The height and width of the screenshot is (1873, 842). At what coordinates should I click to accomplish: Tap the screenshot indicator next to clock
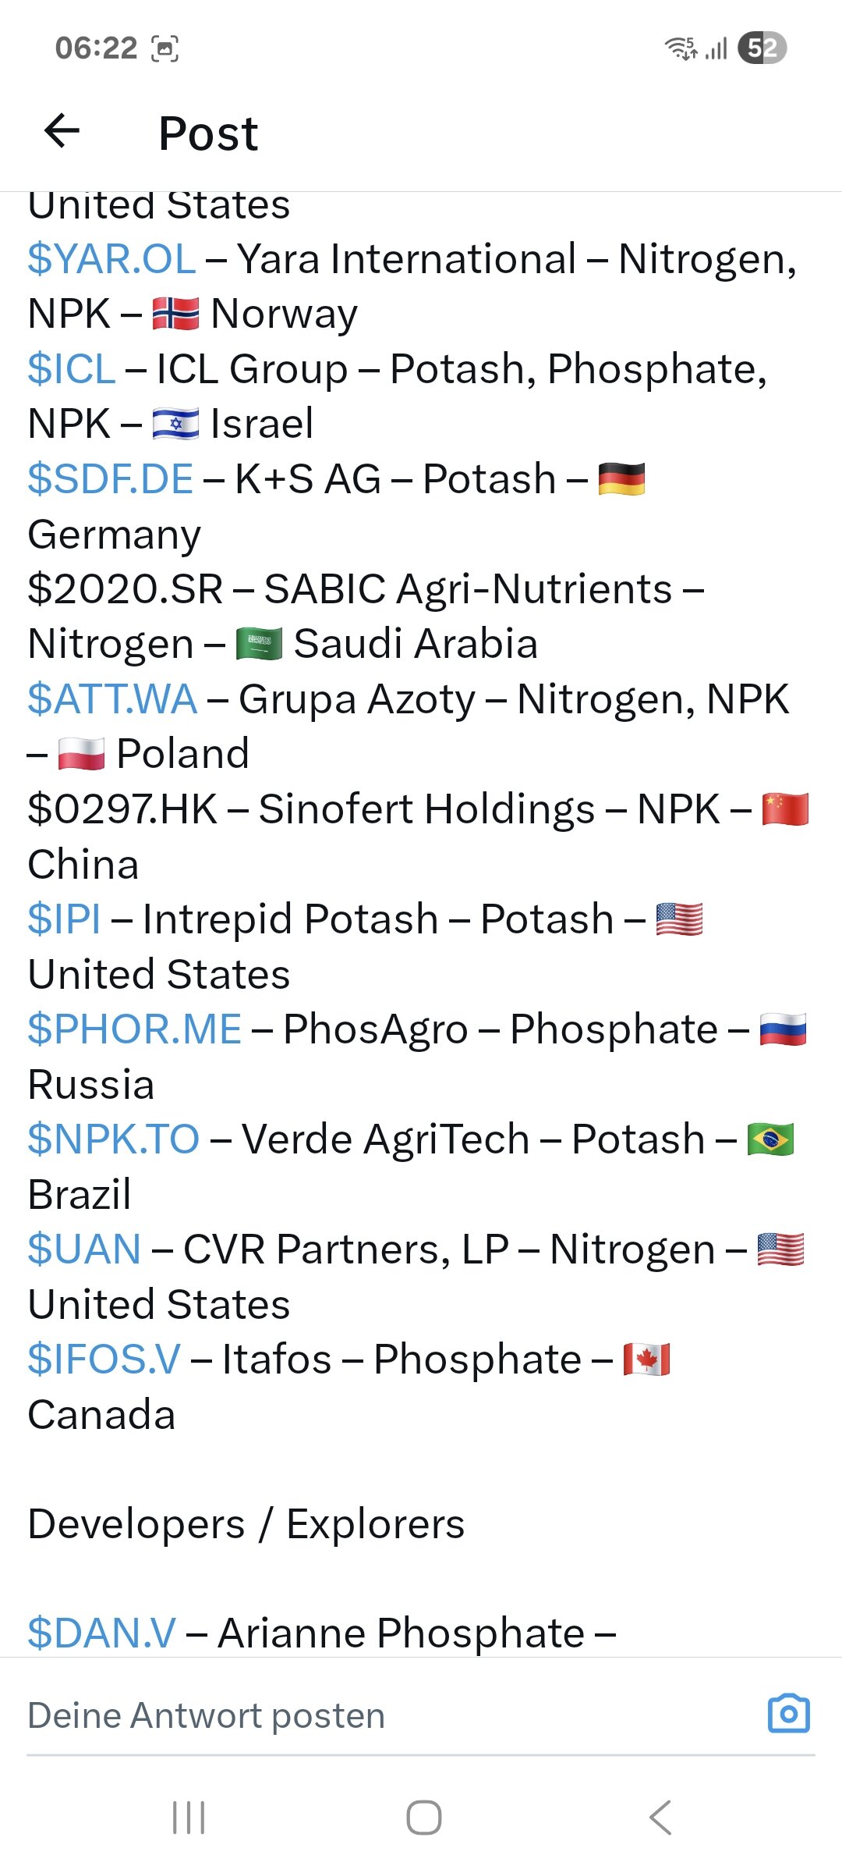(x=165, y=48)
